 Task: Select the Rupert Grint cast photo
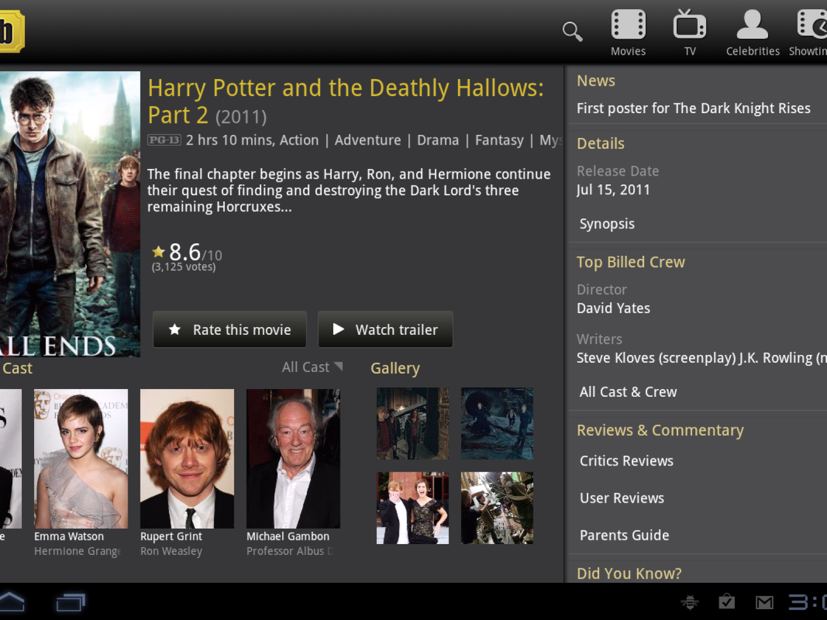click(187, 459)
